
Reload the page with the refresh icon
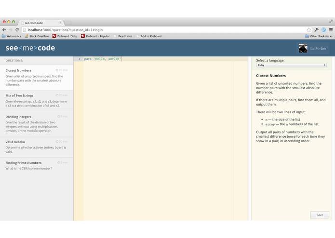click(x=17, y=30)
